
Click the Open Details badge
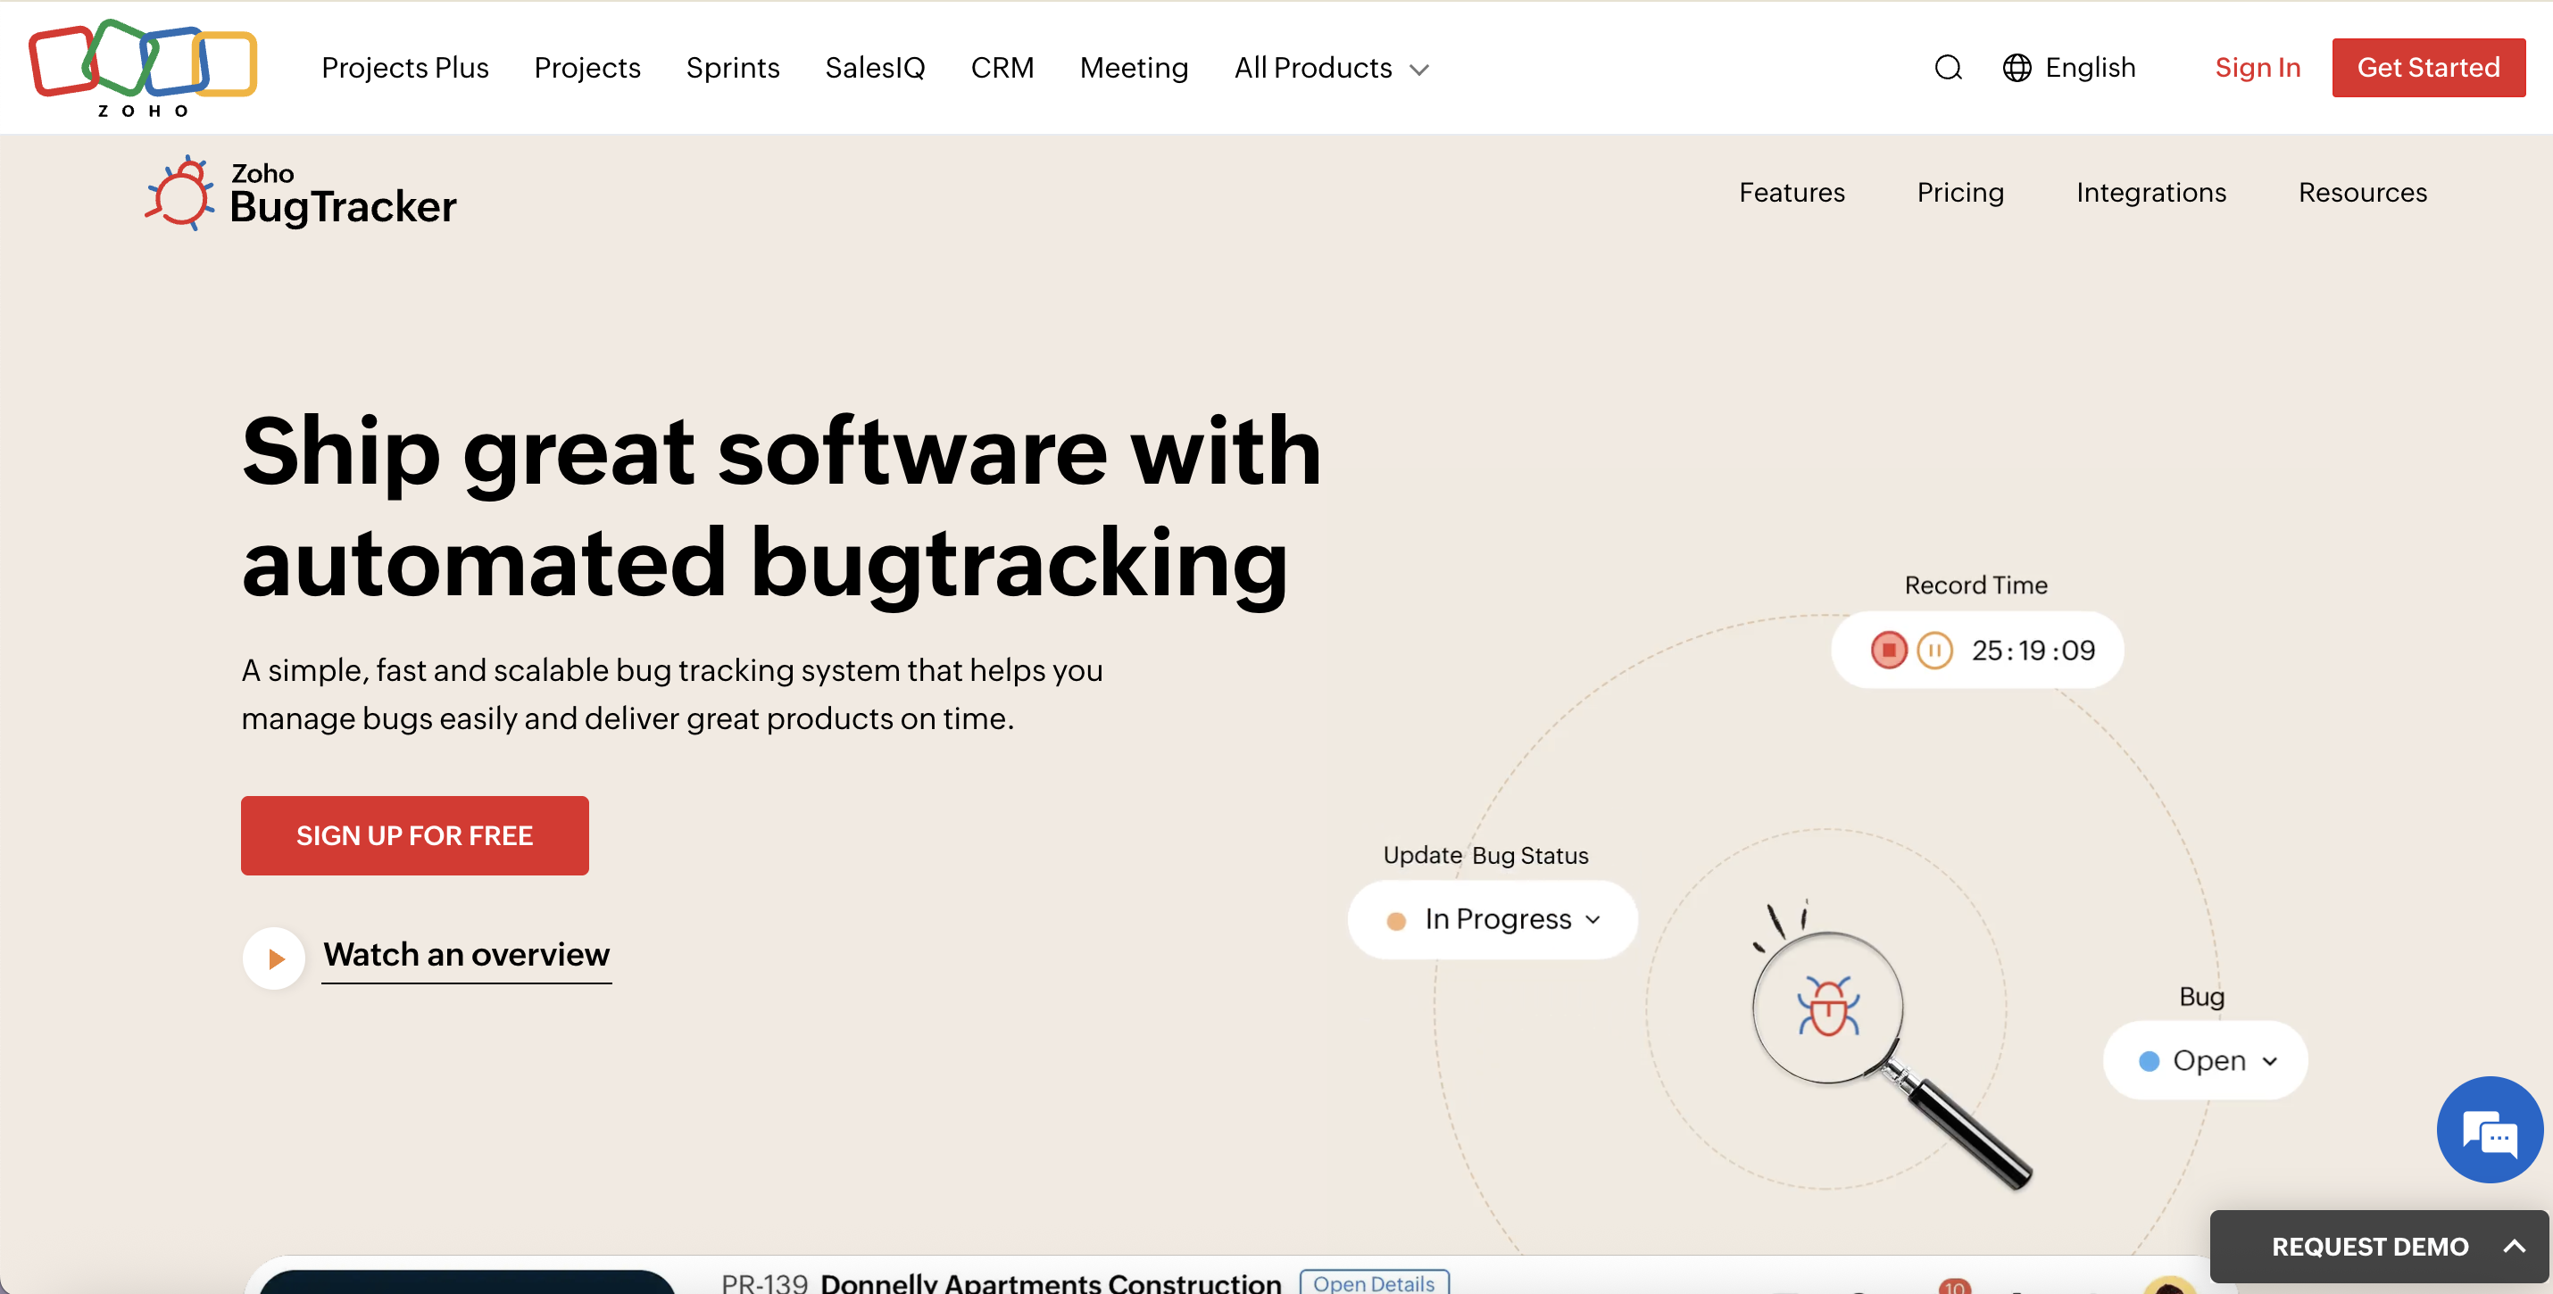tap(1374, 1282)
